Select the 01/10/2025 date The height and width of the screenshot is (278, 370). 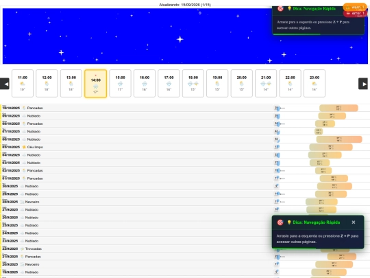tap(11, 178)
